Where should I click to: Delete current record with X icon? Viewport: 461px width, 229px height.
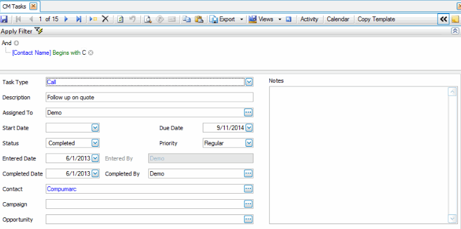coord(105,19)
